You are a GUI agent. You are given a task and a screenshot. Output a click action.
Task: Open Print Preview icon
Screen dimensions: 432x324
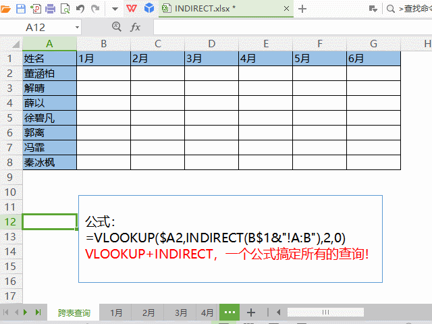(x=65, y=9)
